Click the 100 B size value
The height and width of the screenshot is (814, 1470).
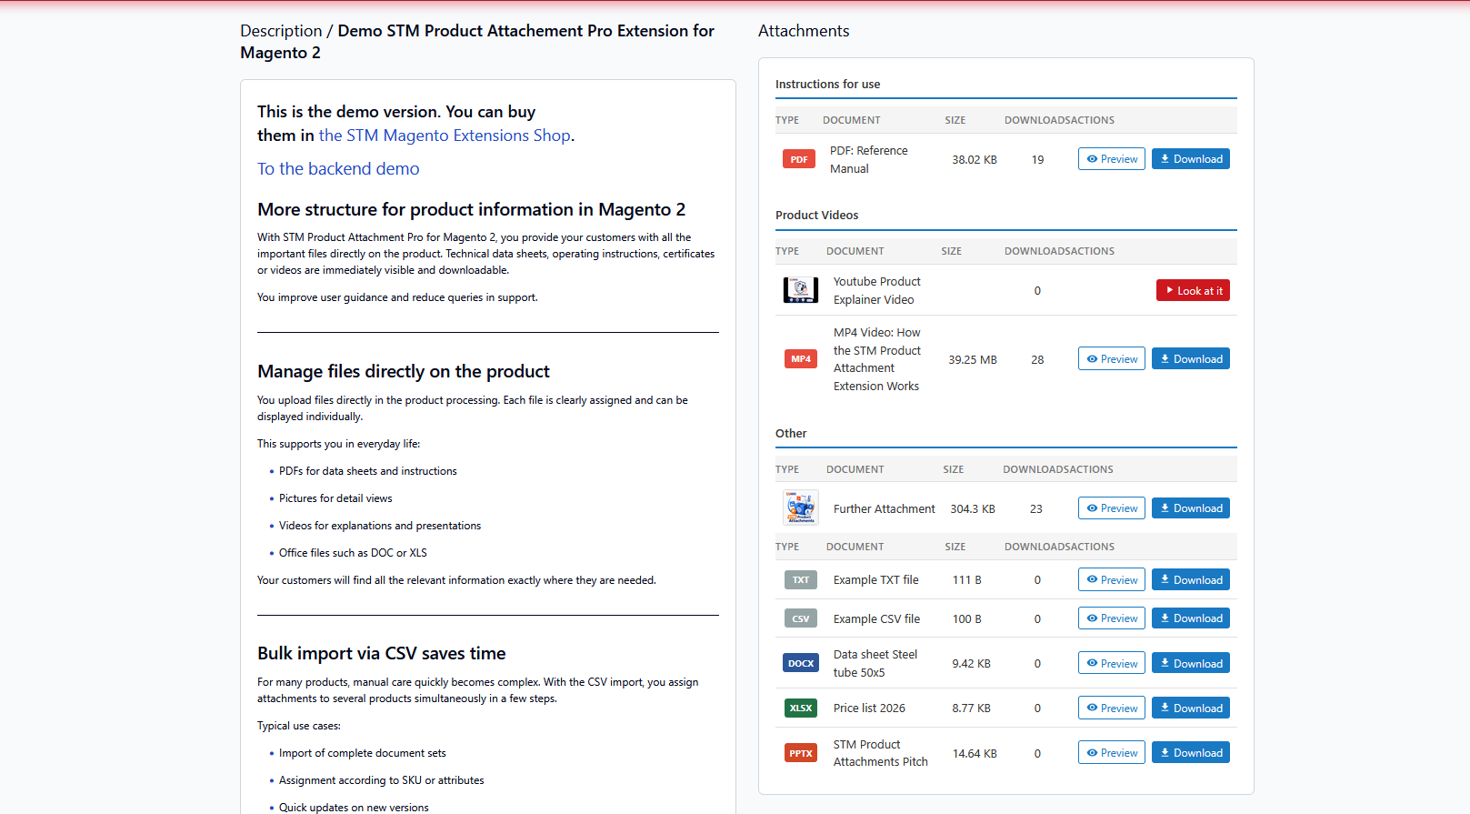966,619
